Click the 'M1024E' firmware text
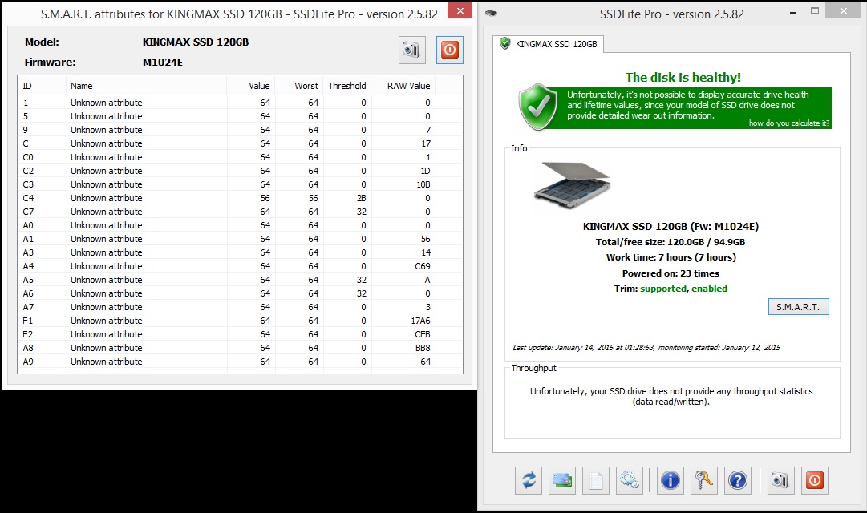Image resolution: width=867 pixels, height=513 pixels. coord(163,62)
